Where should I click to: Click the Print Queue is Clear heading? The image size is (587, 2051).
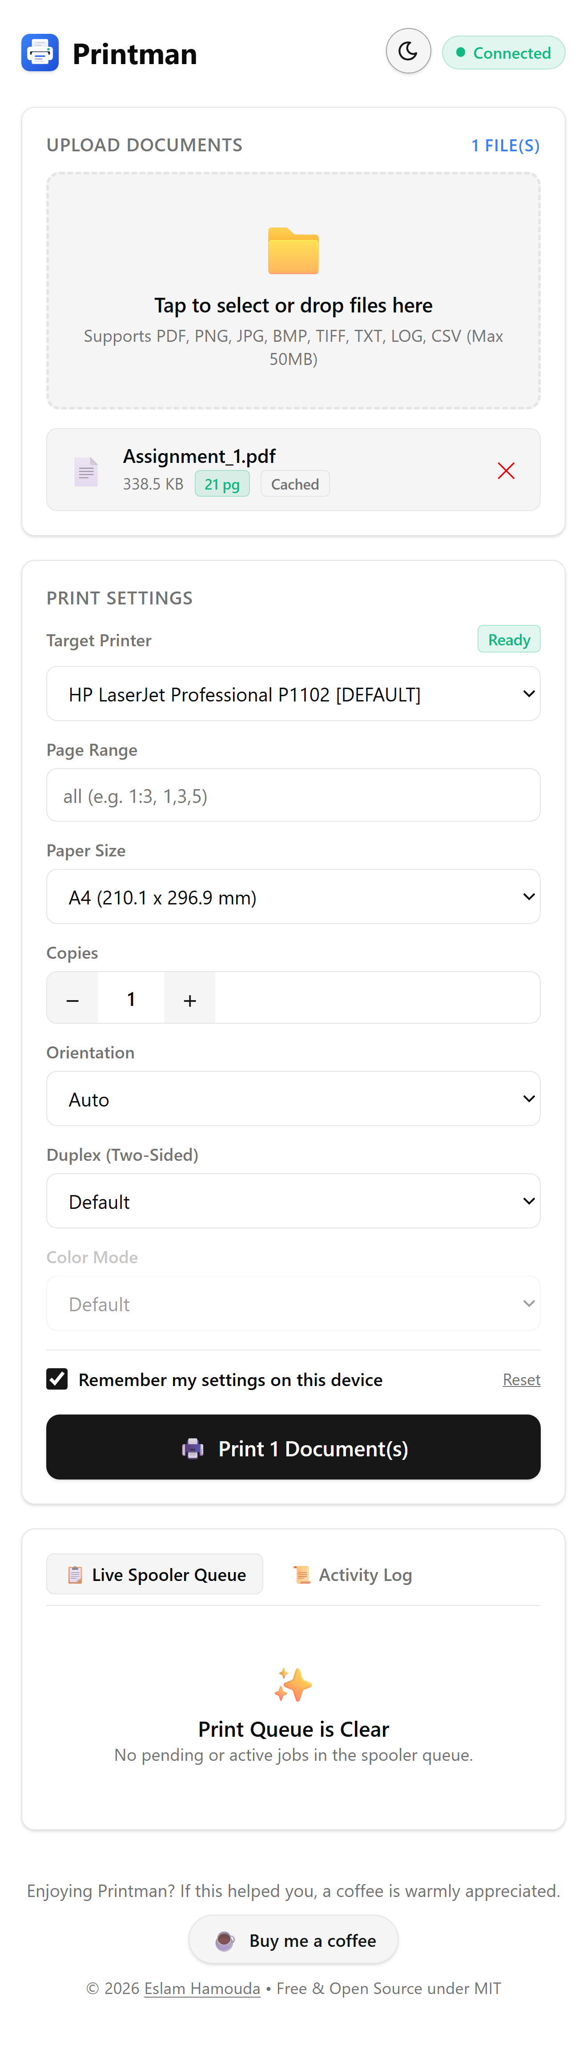point(293,1729)
